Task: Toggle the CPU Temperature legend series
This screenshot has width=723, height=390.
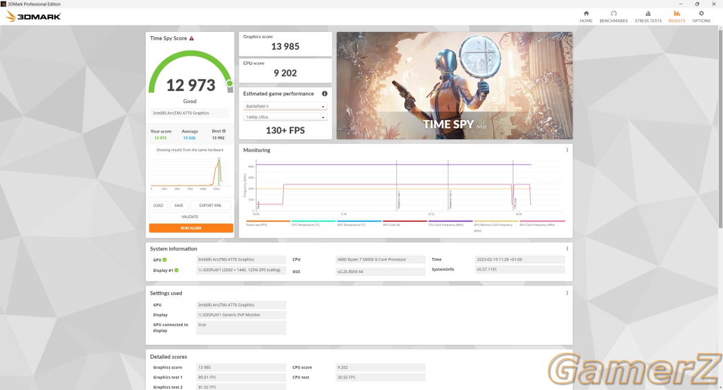Action: click(x=313, y=224)
